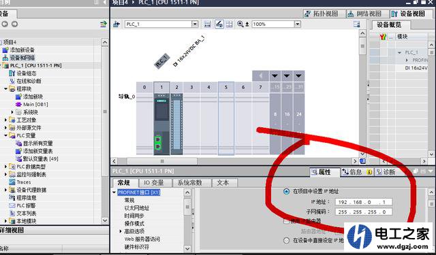The width and height of the screenshot is (436, 255).
Task: Open 程序信息 item
Action: tap(27, 198)
